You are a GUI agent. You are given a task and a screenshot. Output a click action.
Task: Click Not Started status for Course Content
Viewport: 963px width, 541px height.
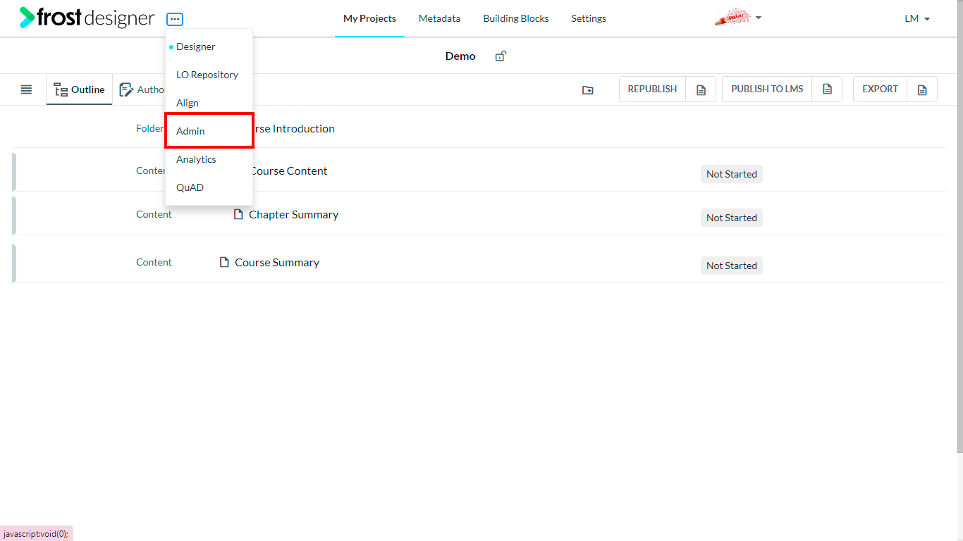pyautogui.click(x=732, y=174)
